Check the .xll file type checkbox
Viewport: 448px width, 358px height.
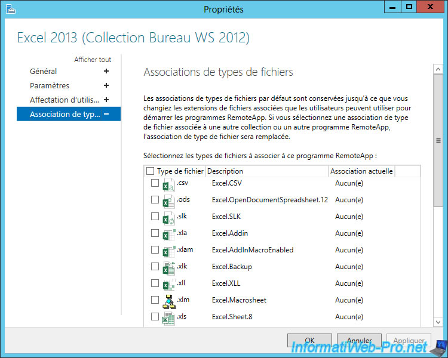[155, 283]
